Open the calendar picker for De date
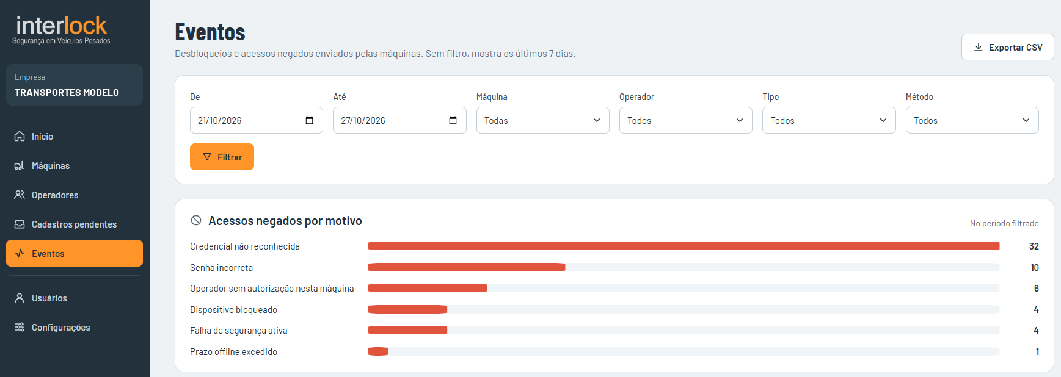The height and width of the screenshot is (377, 1061). point(310,120)
